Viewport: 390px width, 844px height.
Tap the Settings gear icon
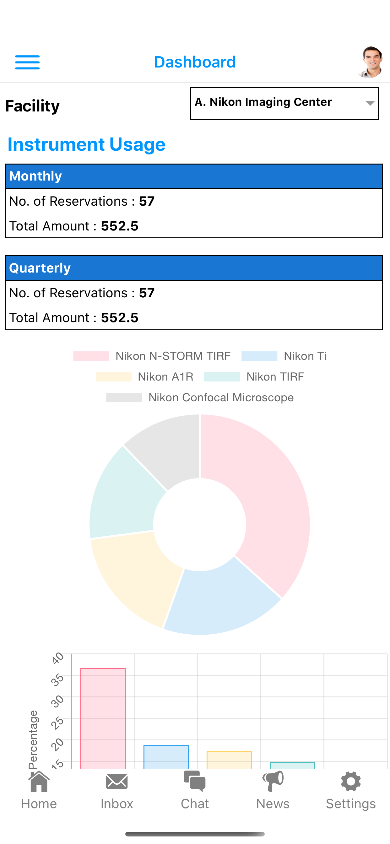coord(351,782)
